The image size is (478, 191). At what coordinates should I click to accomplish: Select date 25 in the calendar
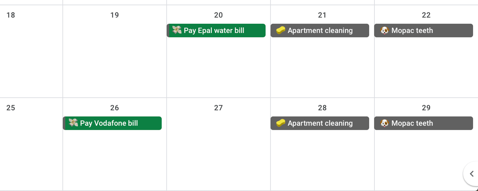(11, 108)
